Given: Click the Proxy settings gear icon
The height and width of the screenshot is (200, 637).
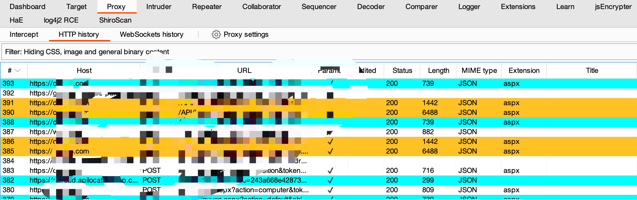Looking at the screenshot, I should (x=216, y=35).
